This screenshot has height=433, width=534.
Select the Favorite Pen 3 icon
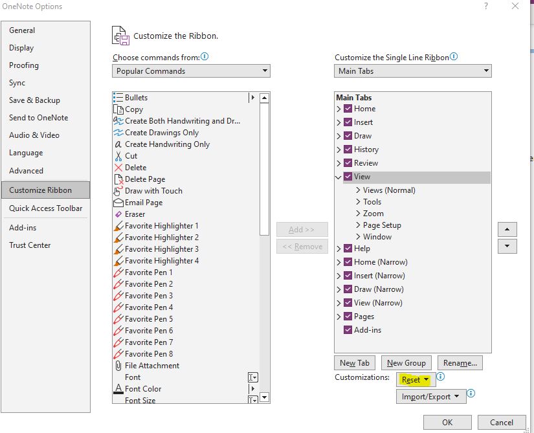point(118,296)
